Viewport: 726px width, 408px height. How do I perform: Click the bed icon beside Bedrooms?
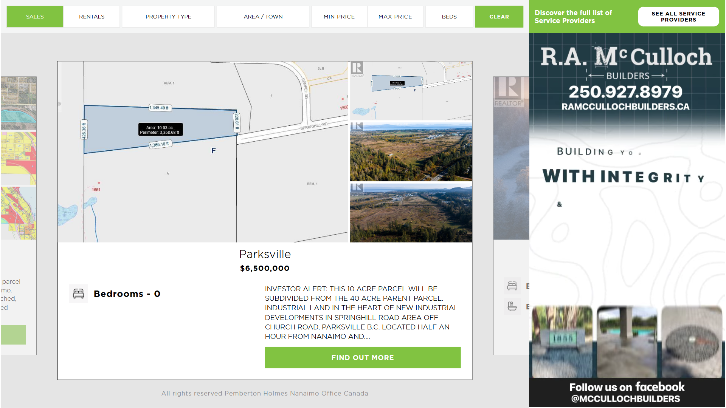[78, 294]
